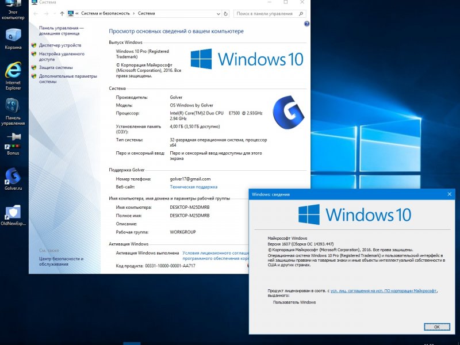The width and height of the screenshot is (460, 345).
Task: Click the Техническая поддержка website link
Action: pos(194,187)
